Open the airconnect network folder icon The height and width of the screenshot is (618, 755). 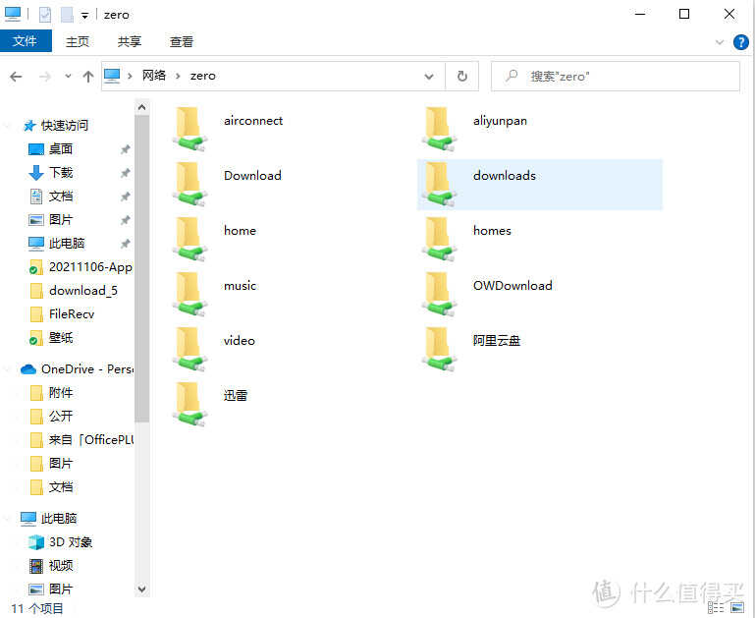coord(189,129)
